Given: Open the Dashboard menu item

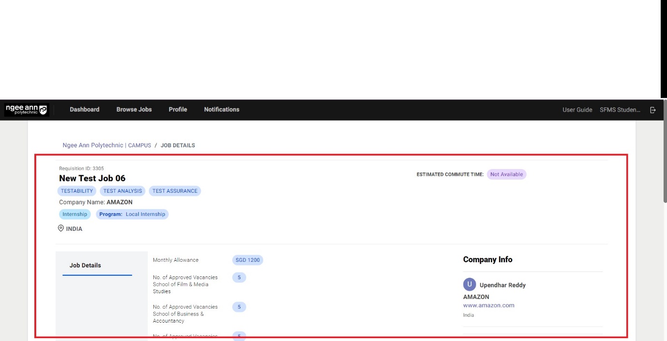Looking at the screenshot, I should point(85,110).
